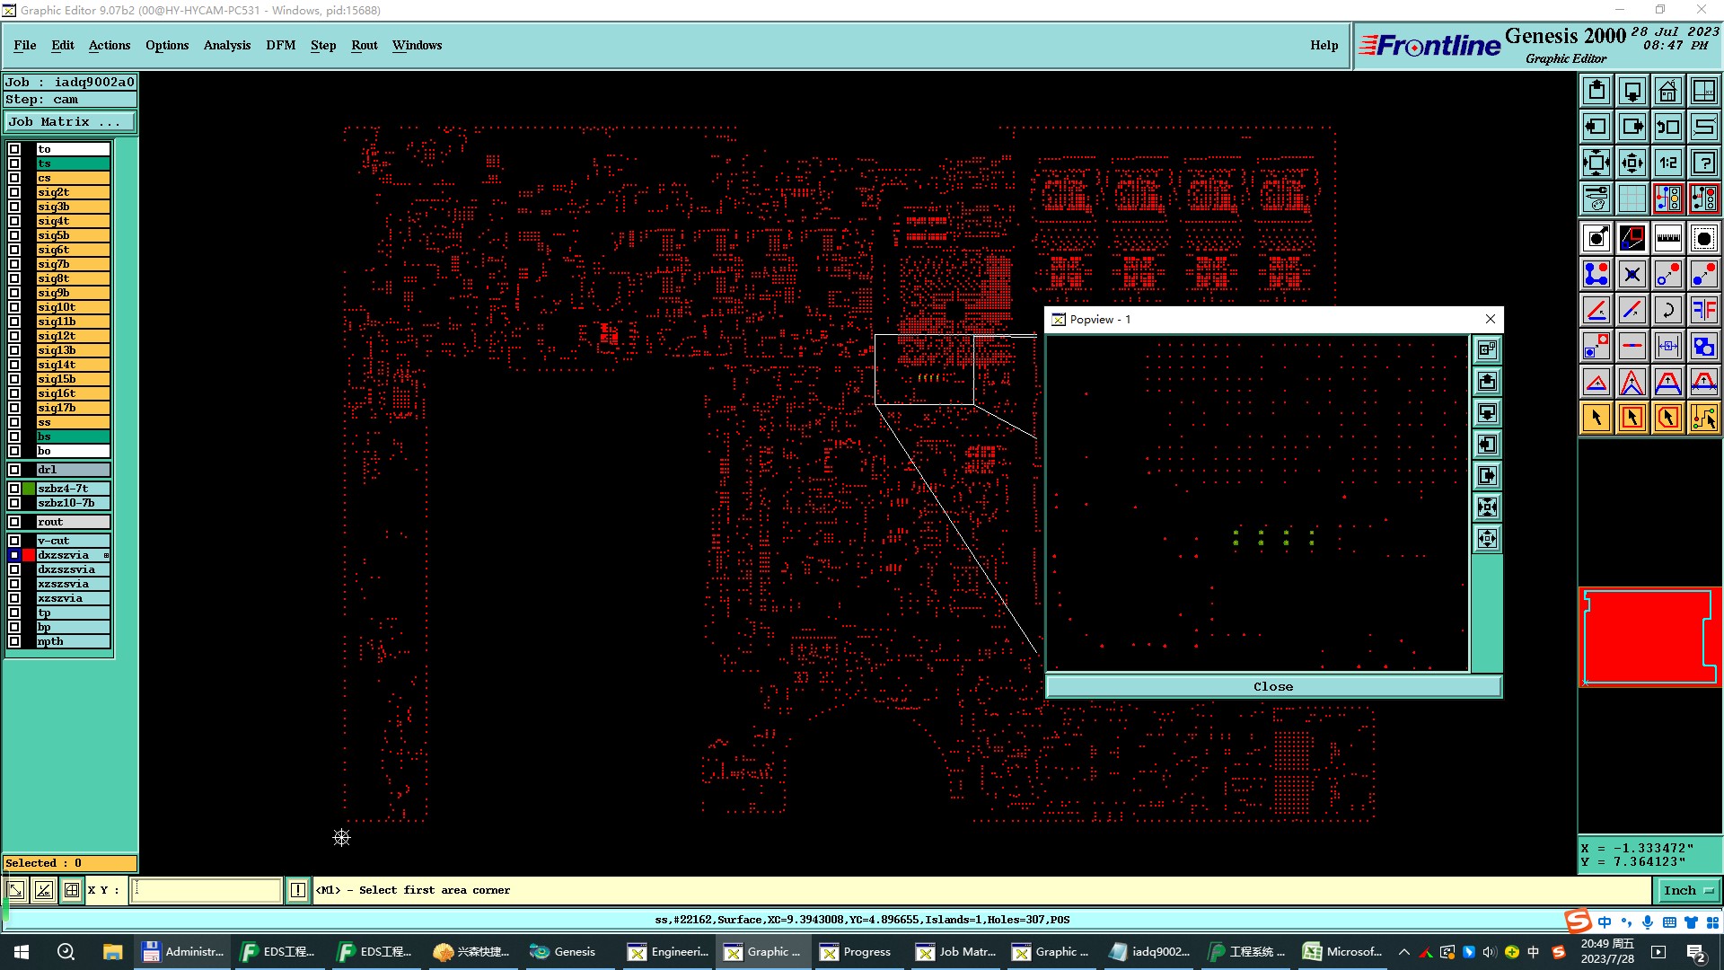Screen dimensions: 1724x970
Task: Click the pan up icon
Action: point(1596,91)
